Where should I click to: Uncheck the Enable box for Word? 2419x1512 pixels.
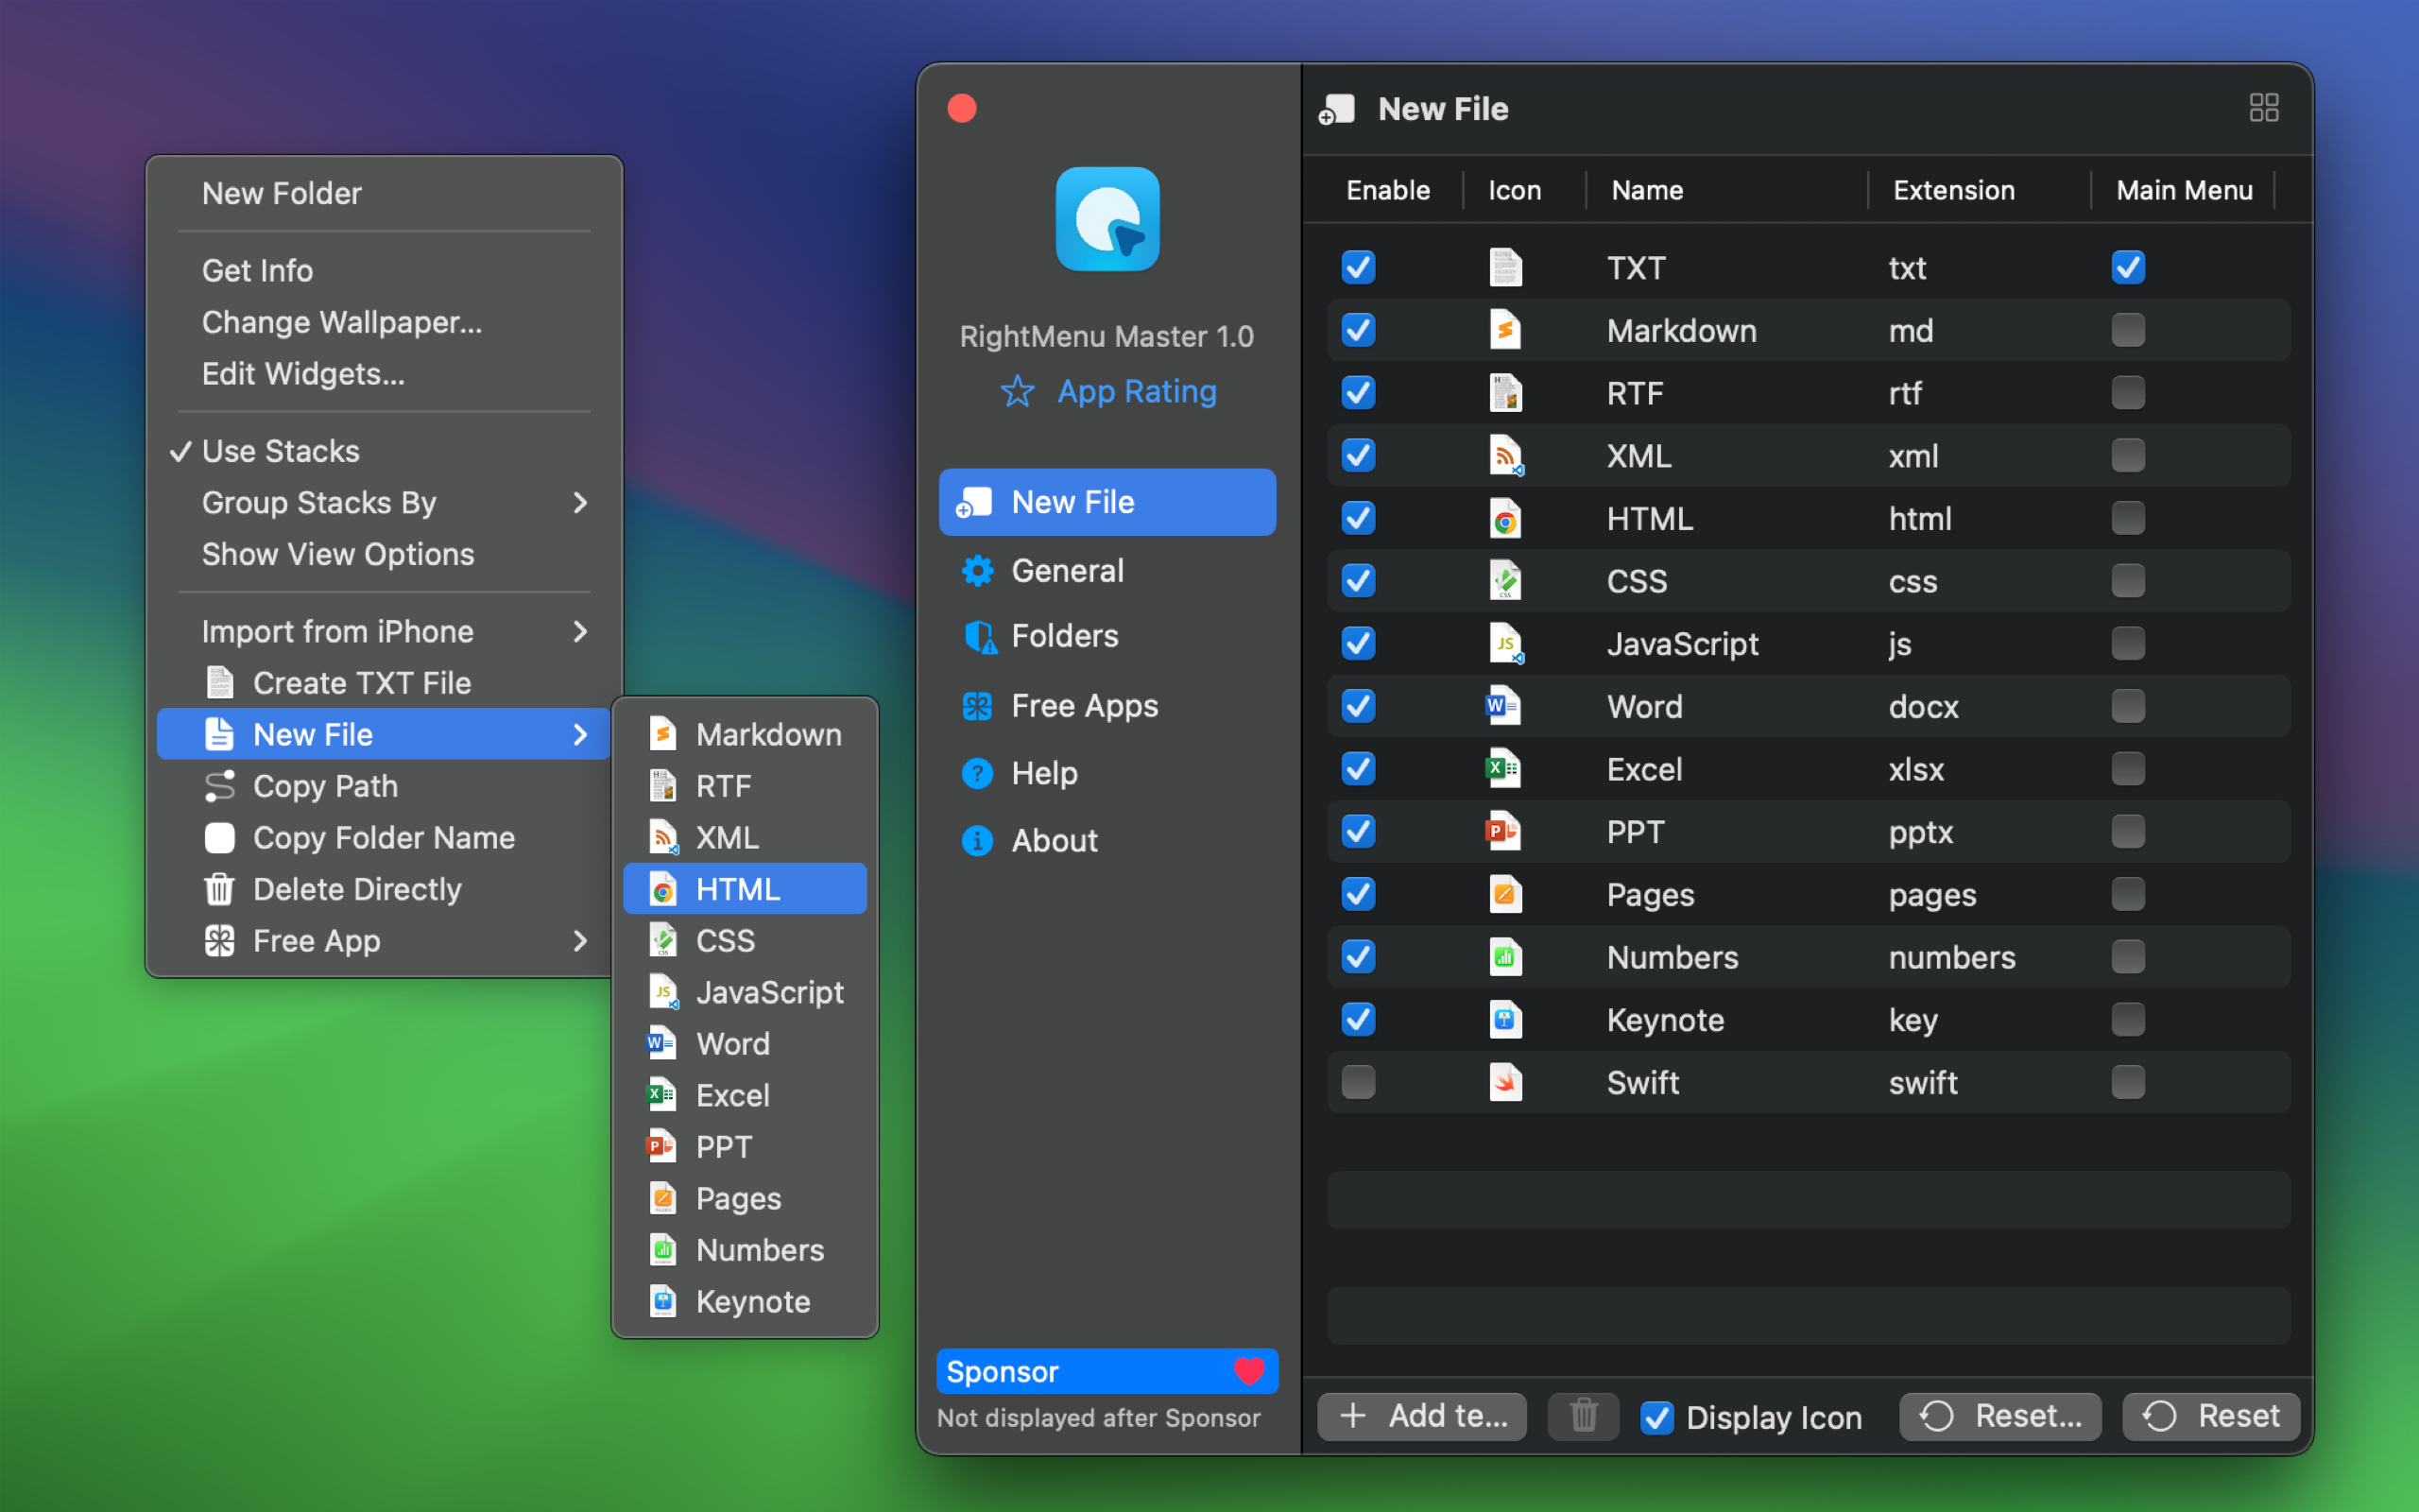click(1359, 706)
